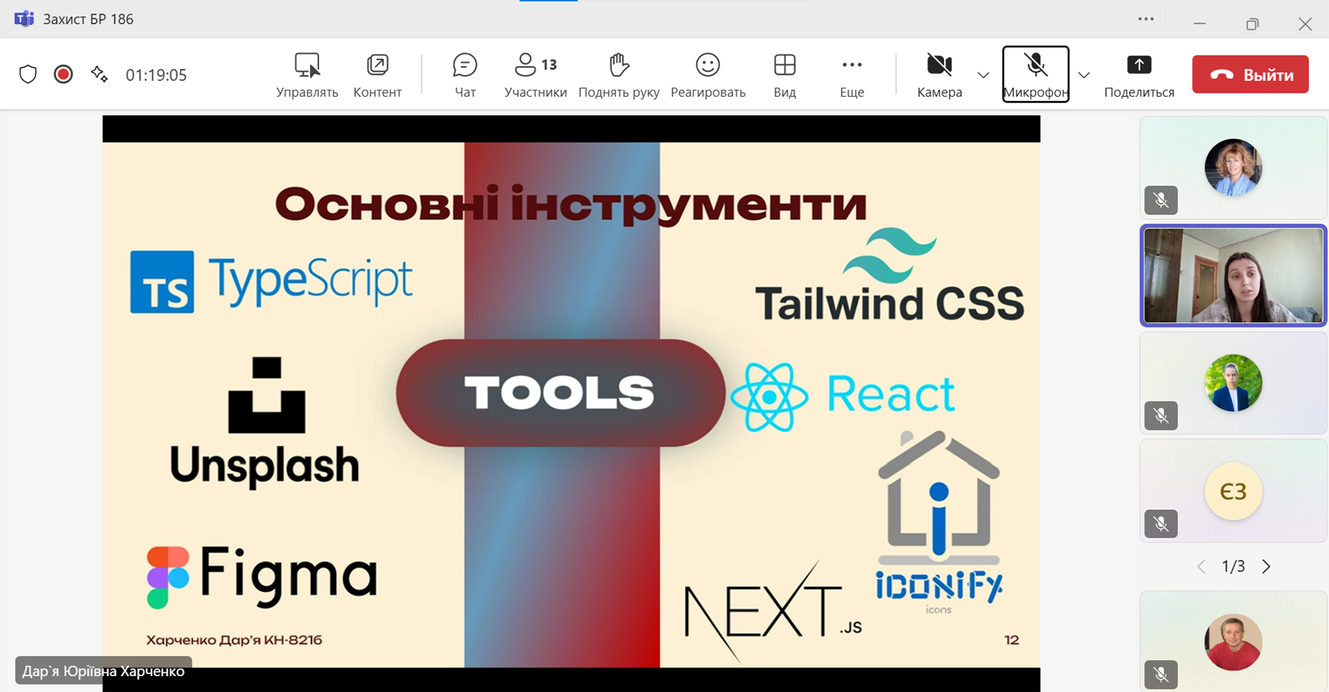Show the Участники list with 13 participants

tap(535, 74)
